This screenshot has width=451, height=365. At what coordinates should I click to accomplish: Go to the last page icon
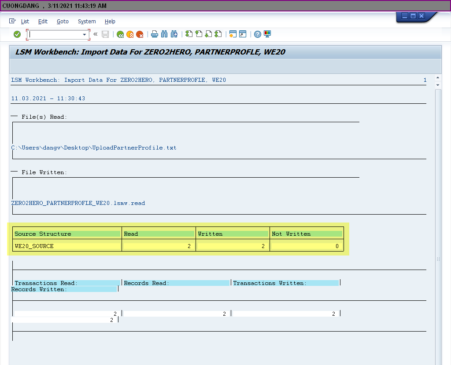point(218,34)
